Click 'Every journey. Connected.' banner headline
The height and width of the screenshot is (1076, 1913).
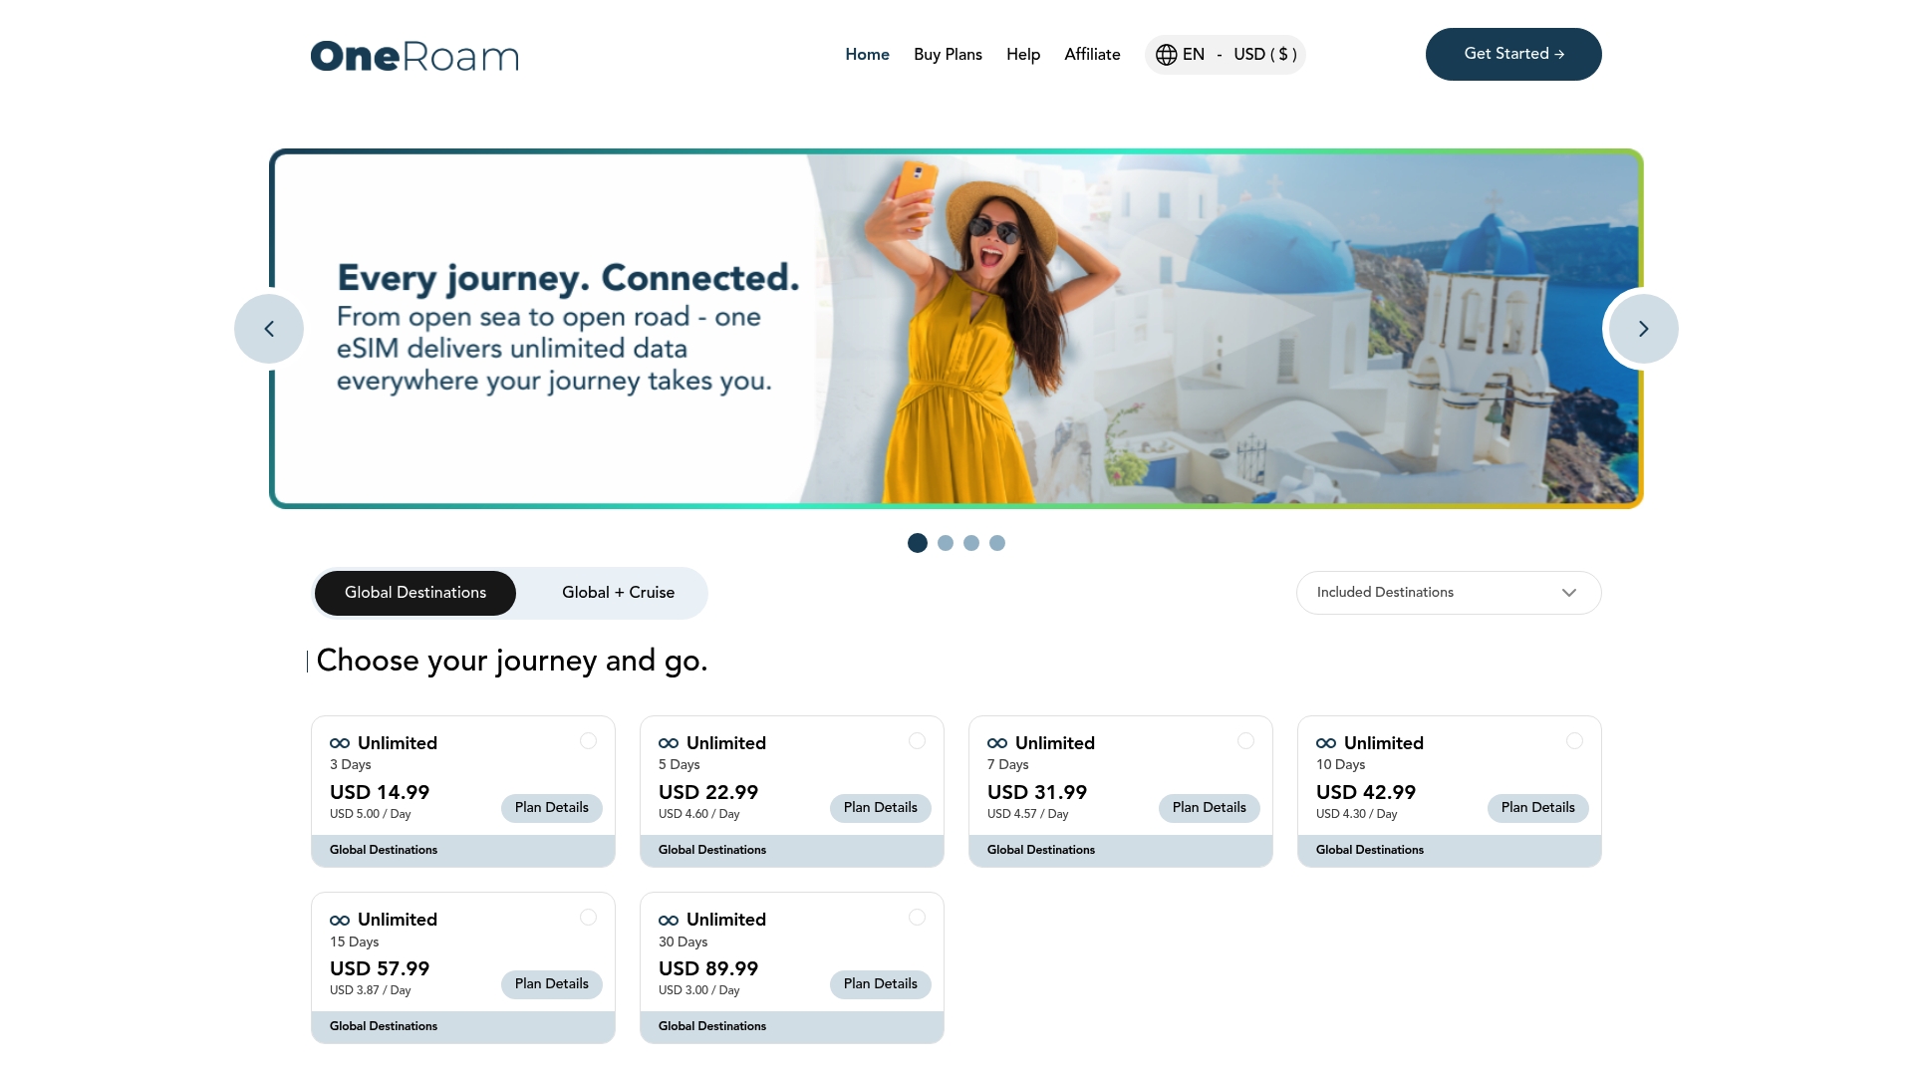pos(568,279)
